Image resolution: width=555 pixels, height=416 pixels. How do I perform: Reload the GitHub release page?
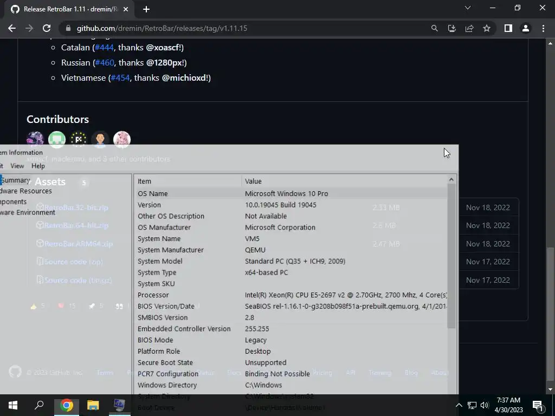[x=47, y=28]
